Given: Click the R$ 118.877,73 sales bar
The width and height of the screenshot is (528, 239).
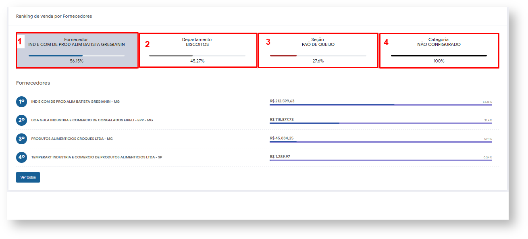Looking at the screenshot, I should [380, 123].
